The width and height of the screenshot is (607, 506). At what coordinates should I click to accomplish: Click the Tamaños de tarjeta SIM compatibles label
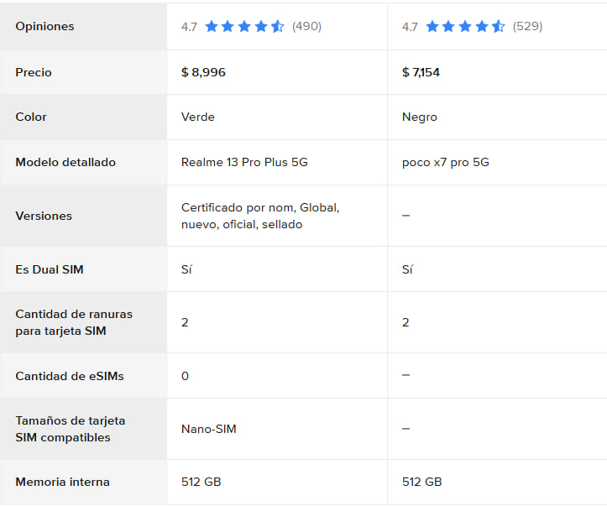click(70, 429)
